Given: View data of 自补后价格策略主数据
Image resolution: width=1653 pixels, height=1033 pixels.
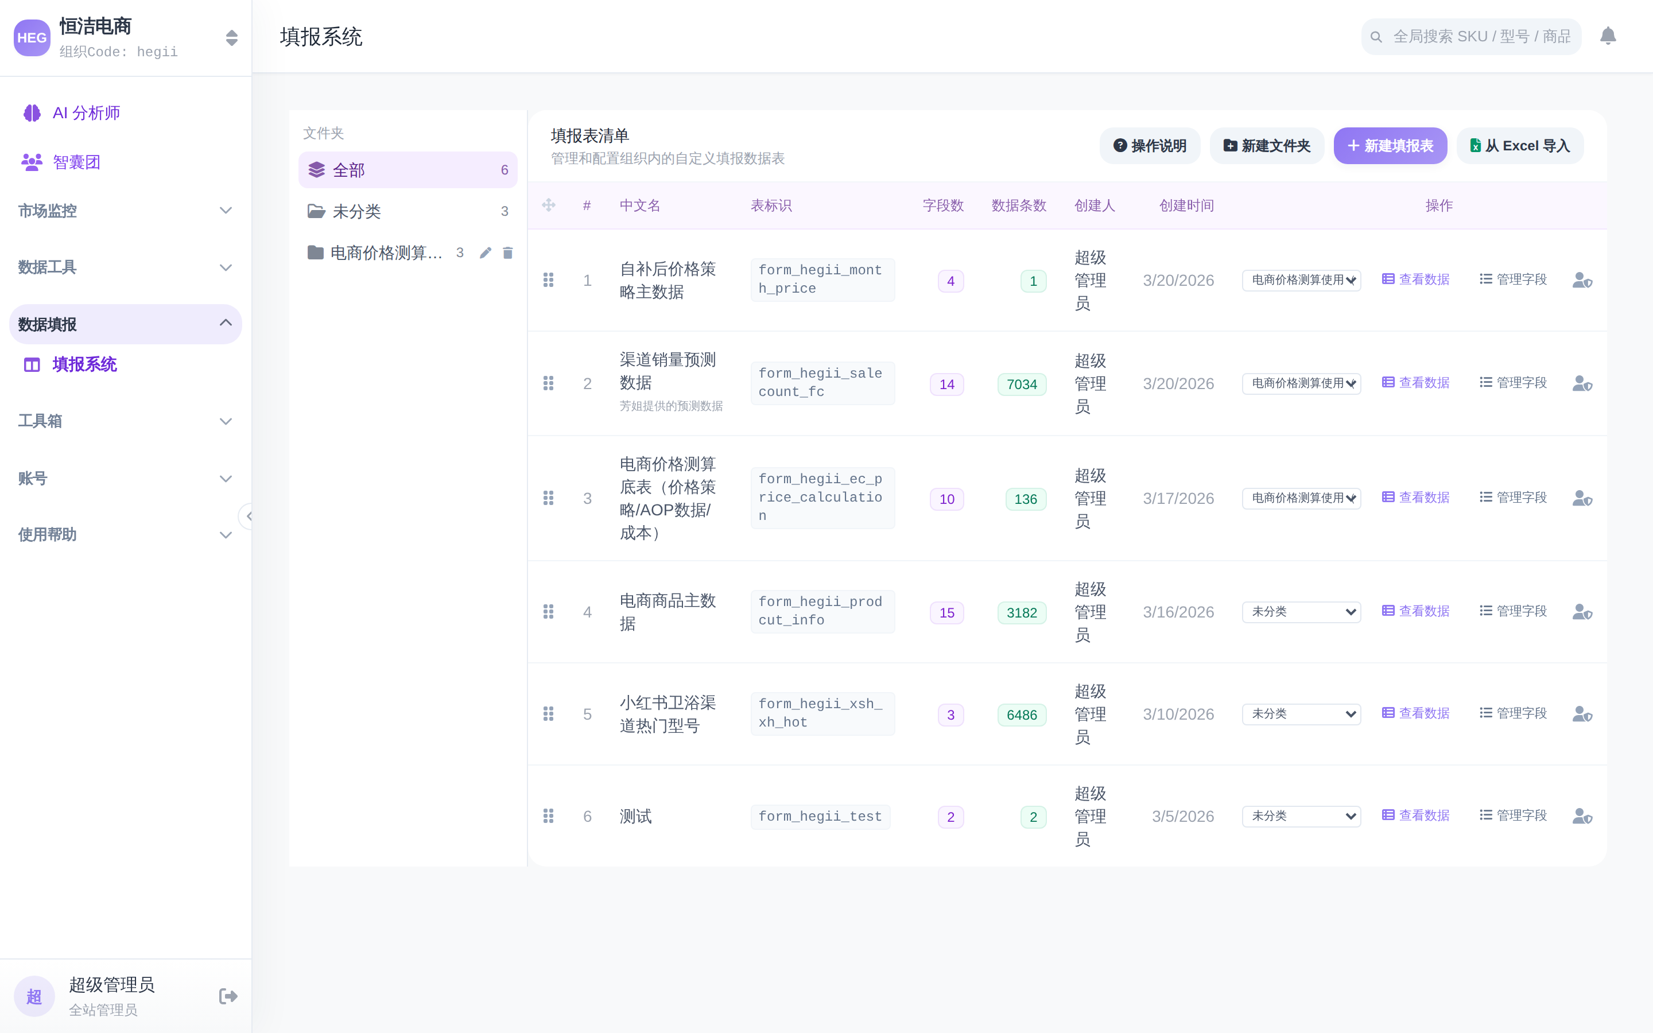Looking at the screenshot, I should tap(1415, 279).
